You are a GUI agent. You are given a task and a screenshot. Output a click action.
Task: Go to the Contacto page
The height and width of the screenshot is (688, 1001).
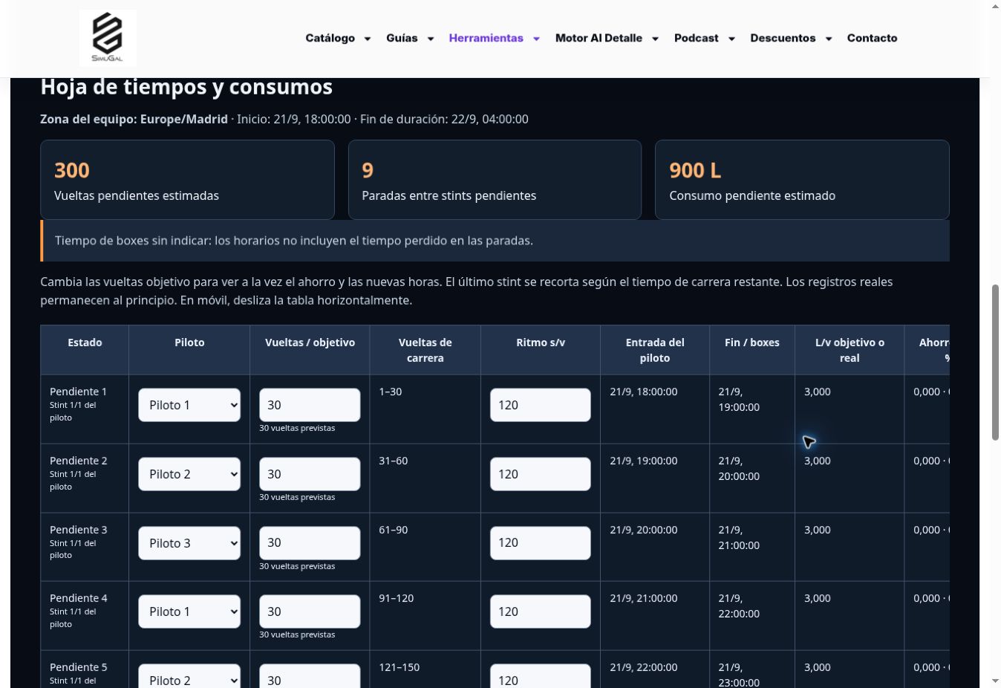tap(872, 38)
